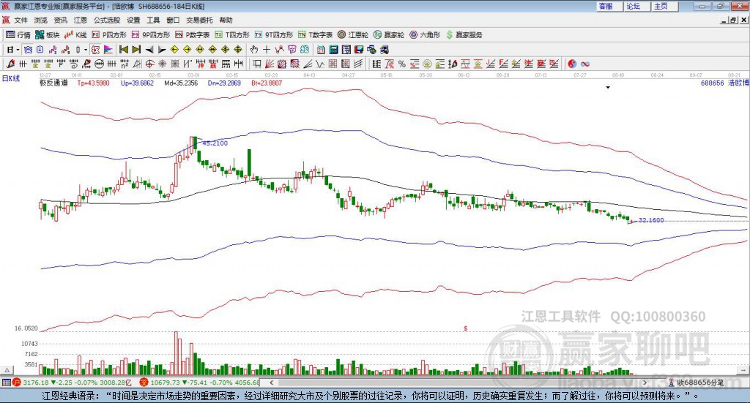Open the 浏览 menu
This screenshot has height=403, width=750.
pos(41,20)
